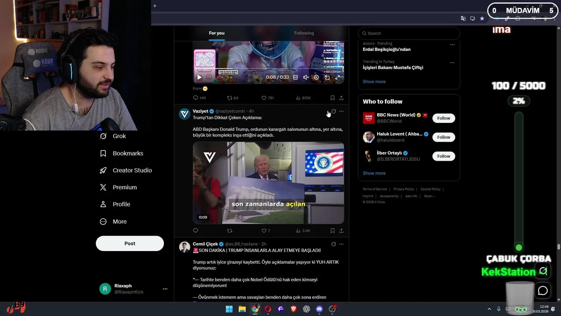The width and height of the screenshot is (561, 316).
Task: Open the Windows Start menu
Action: tap(229, 309)
